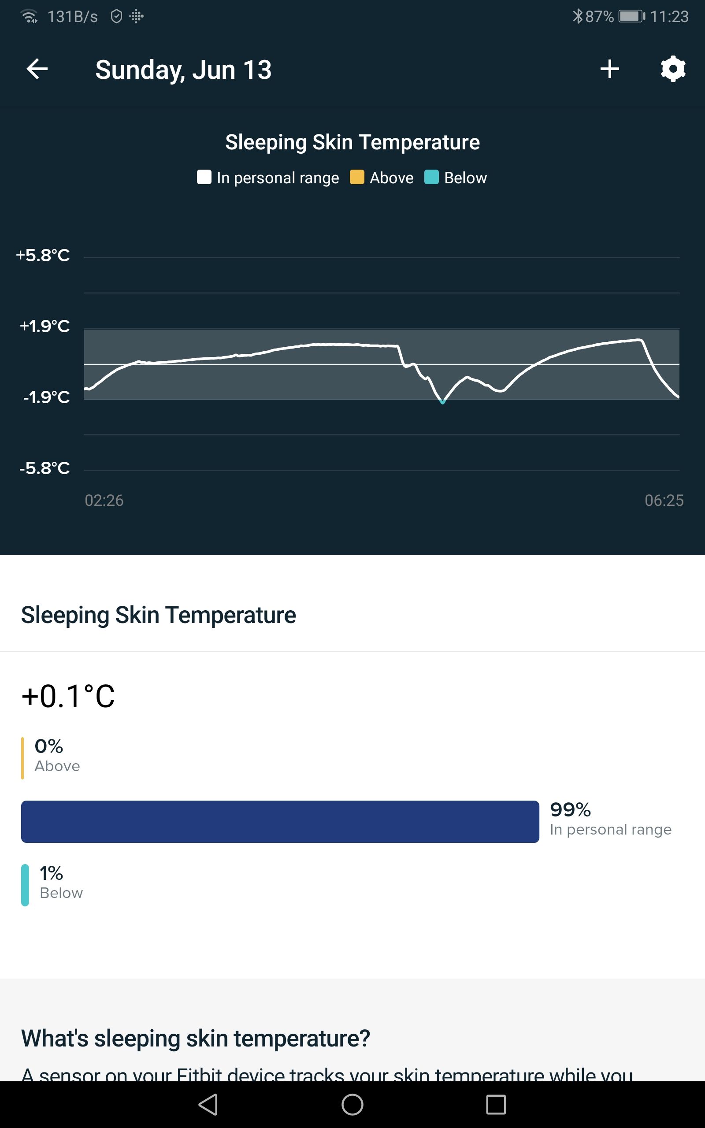
Task: Tap the dark blue 99% range bar
Action: (x=280, y=821)
